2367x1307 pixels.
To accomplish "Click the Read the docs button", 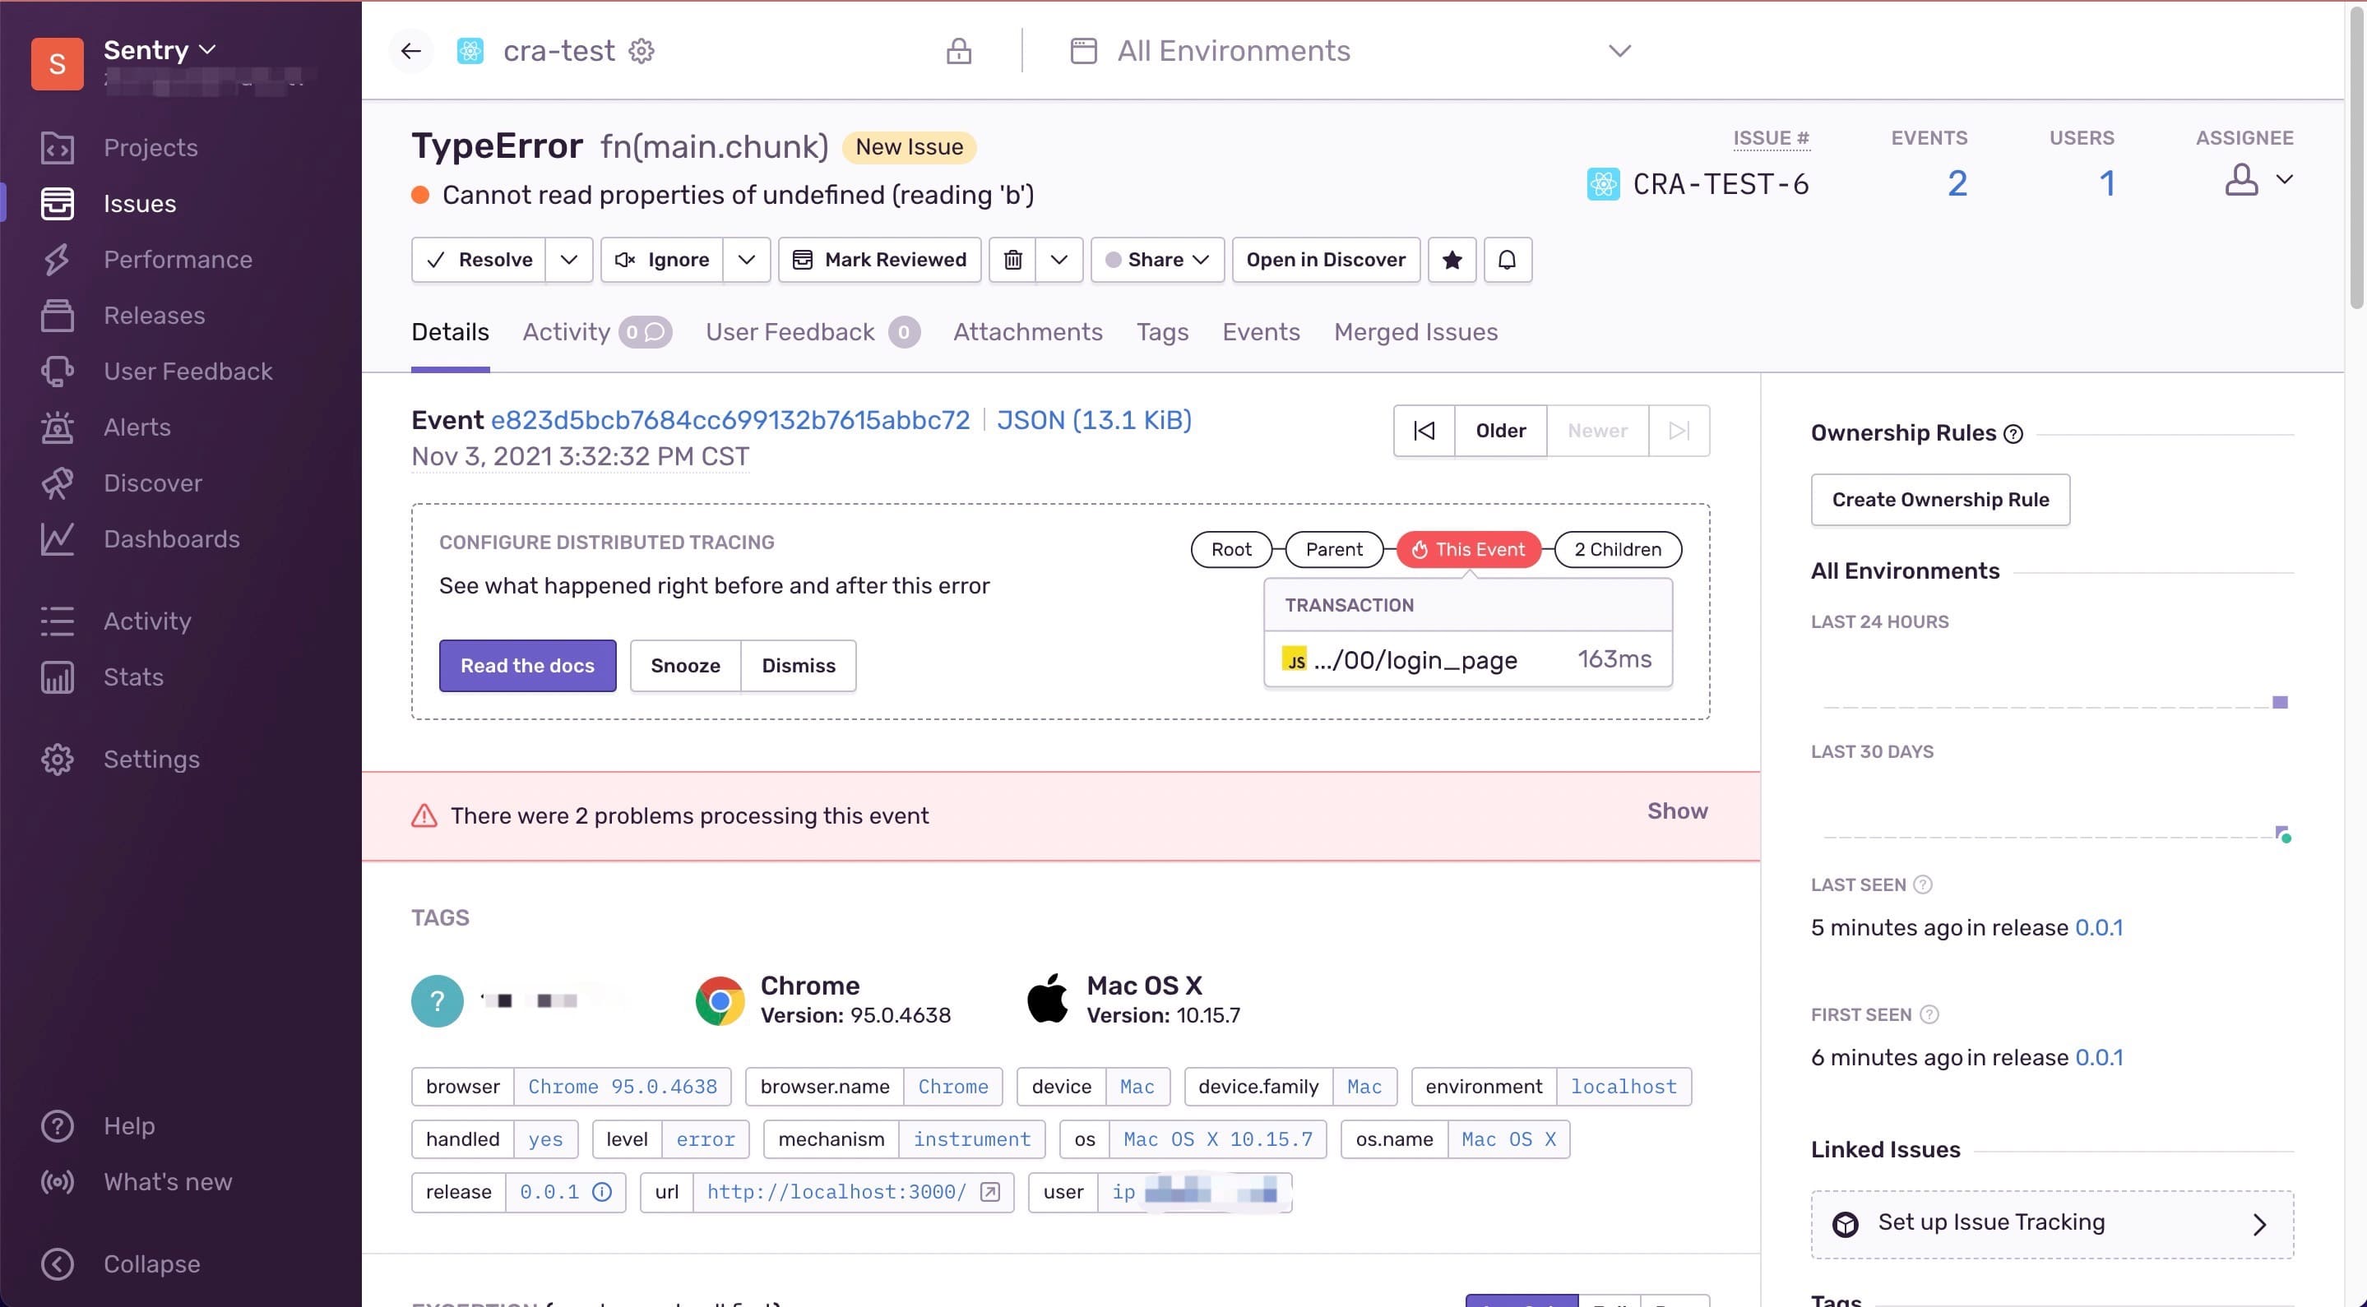I will pyautogui.click(x=527, y=666).
